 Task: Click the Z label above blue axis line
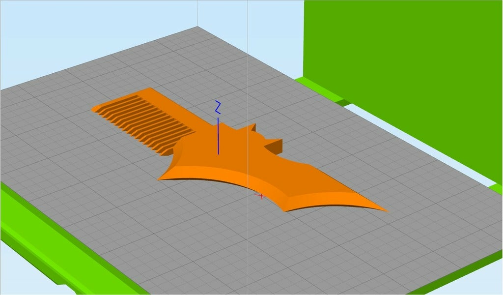pos(218,107)
